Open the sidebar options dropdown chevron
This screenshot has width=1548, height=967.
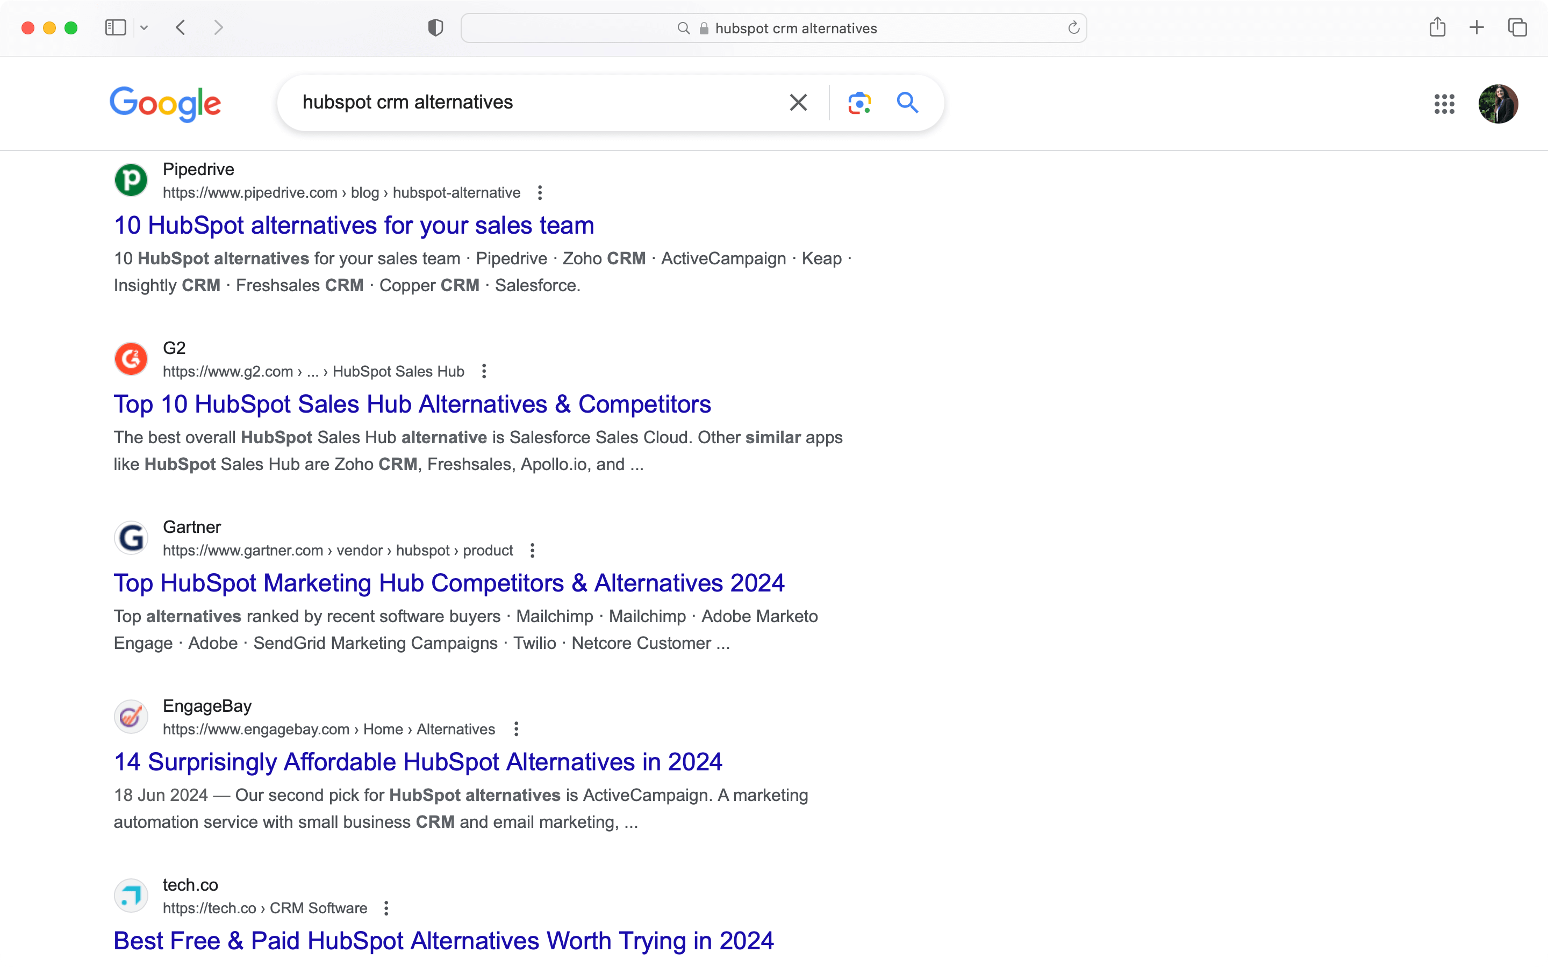(144, 28)
